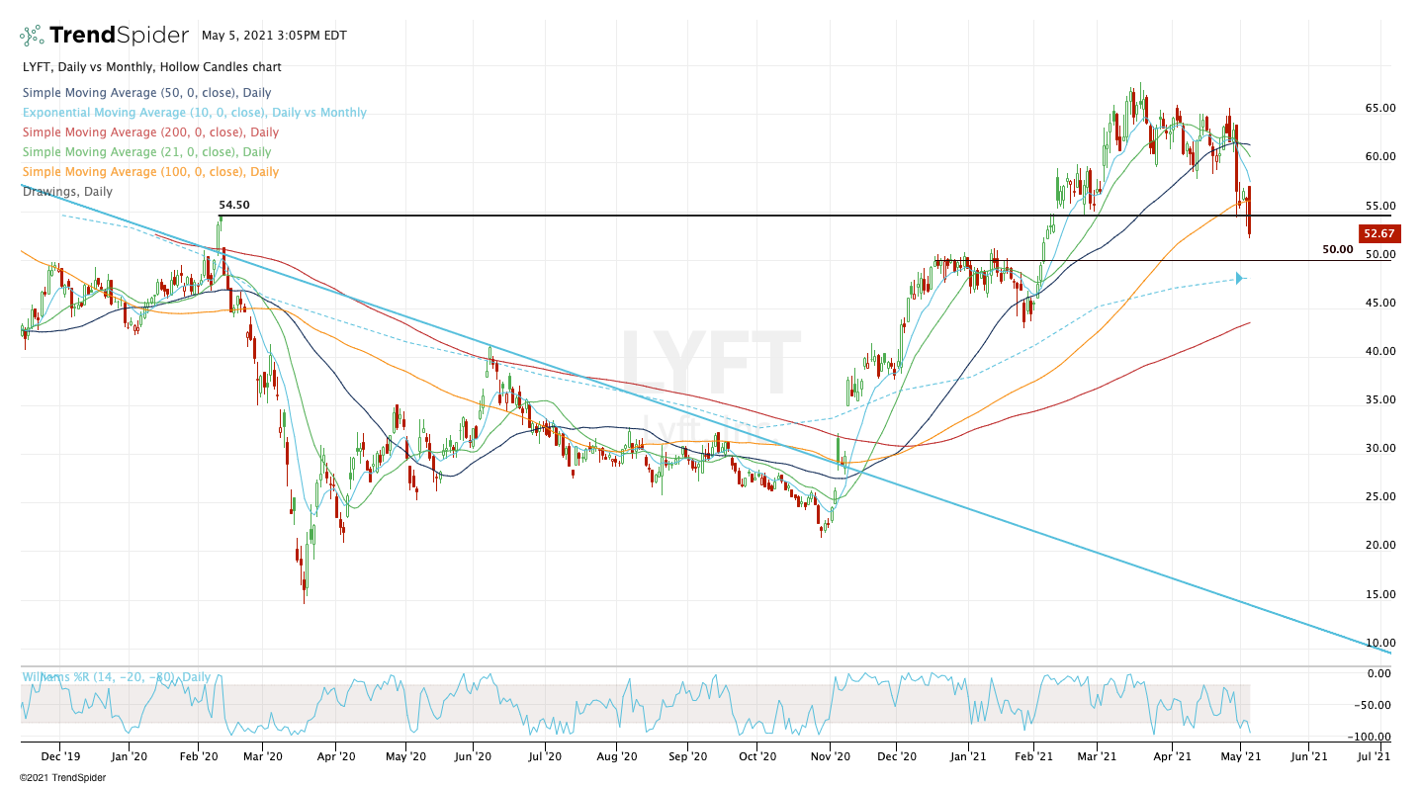This screenshot has height=787, width=1421.
Task: Click the Jun '21 date axis label
Action: pyautogui.click(x=1307, y=756)
